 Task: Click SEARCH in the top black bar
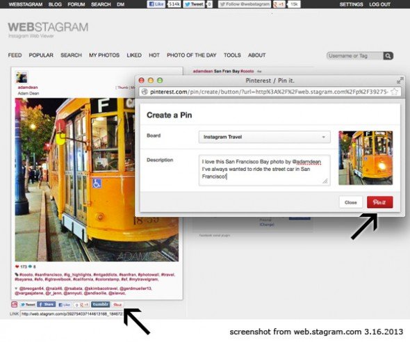pos(101,4)
